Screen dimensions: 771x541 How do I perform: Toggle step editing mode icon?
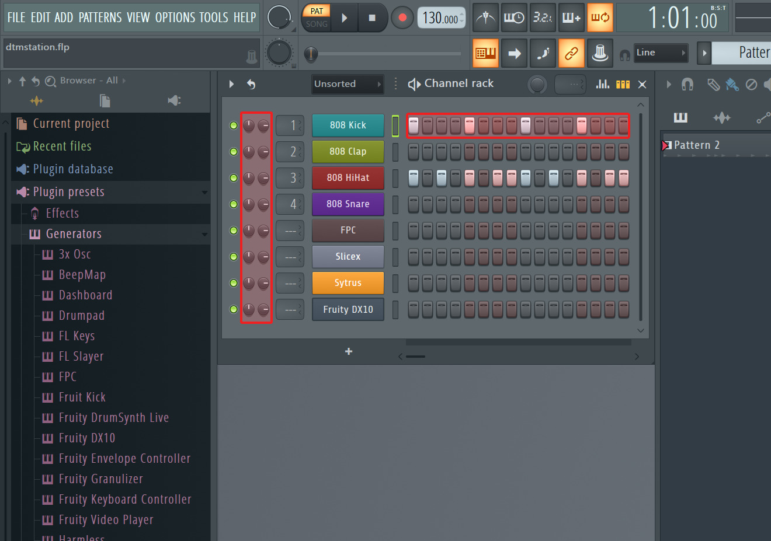click(543, 54)
